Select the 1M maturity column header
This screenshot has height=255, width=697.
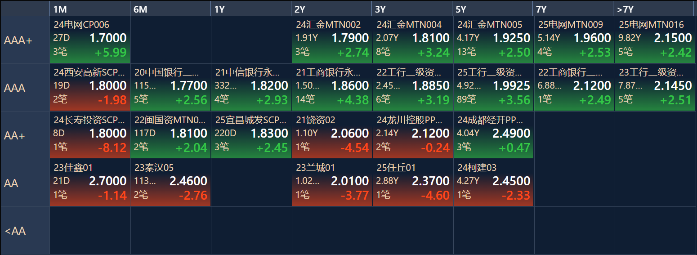(x=90, y=9)
